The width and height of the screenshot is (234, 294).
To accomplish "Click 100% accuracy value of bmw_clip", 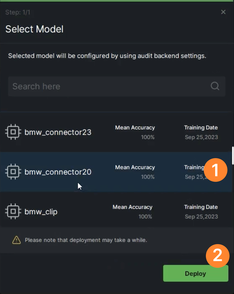I will tap(145, 217).
